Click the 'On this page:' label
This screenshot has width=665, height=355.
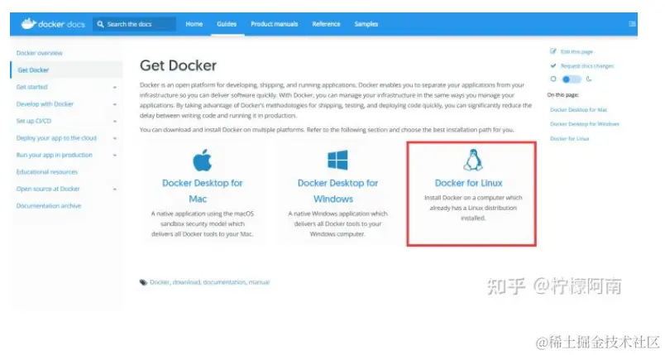(x=562, y=95)
